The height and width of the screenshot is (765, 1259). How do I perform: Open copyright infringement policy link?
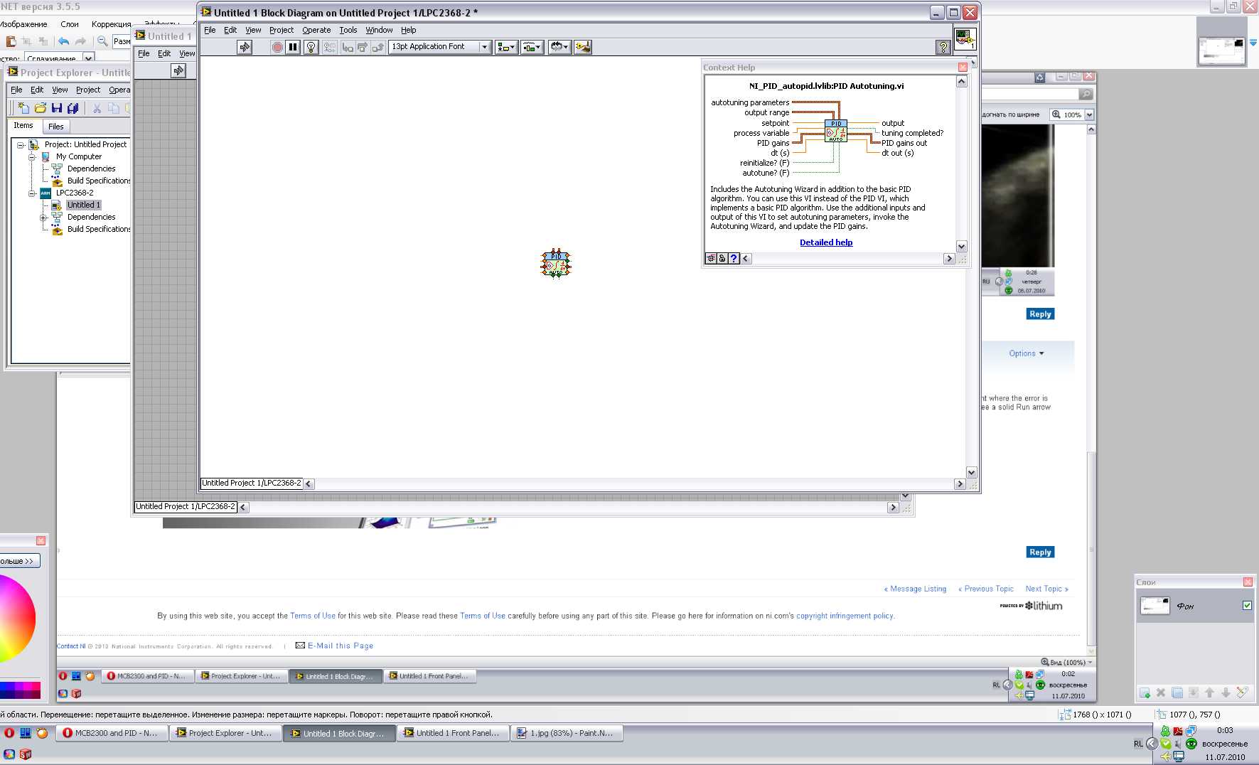845,616
